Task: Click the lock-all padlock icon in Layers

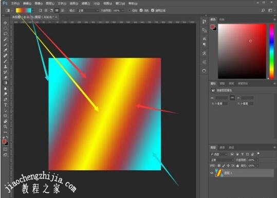Action: (237, 166)
